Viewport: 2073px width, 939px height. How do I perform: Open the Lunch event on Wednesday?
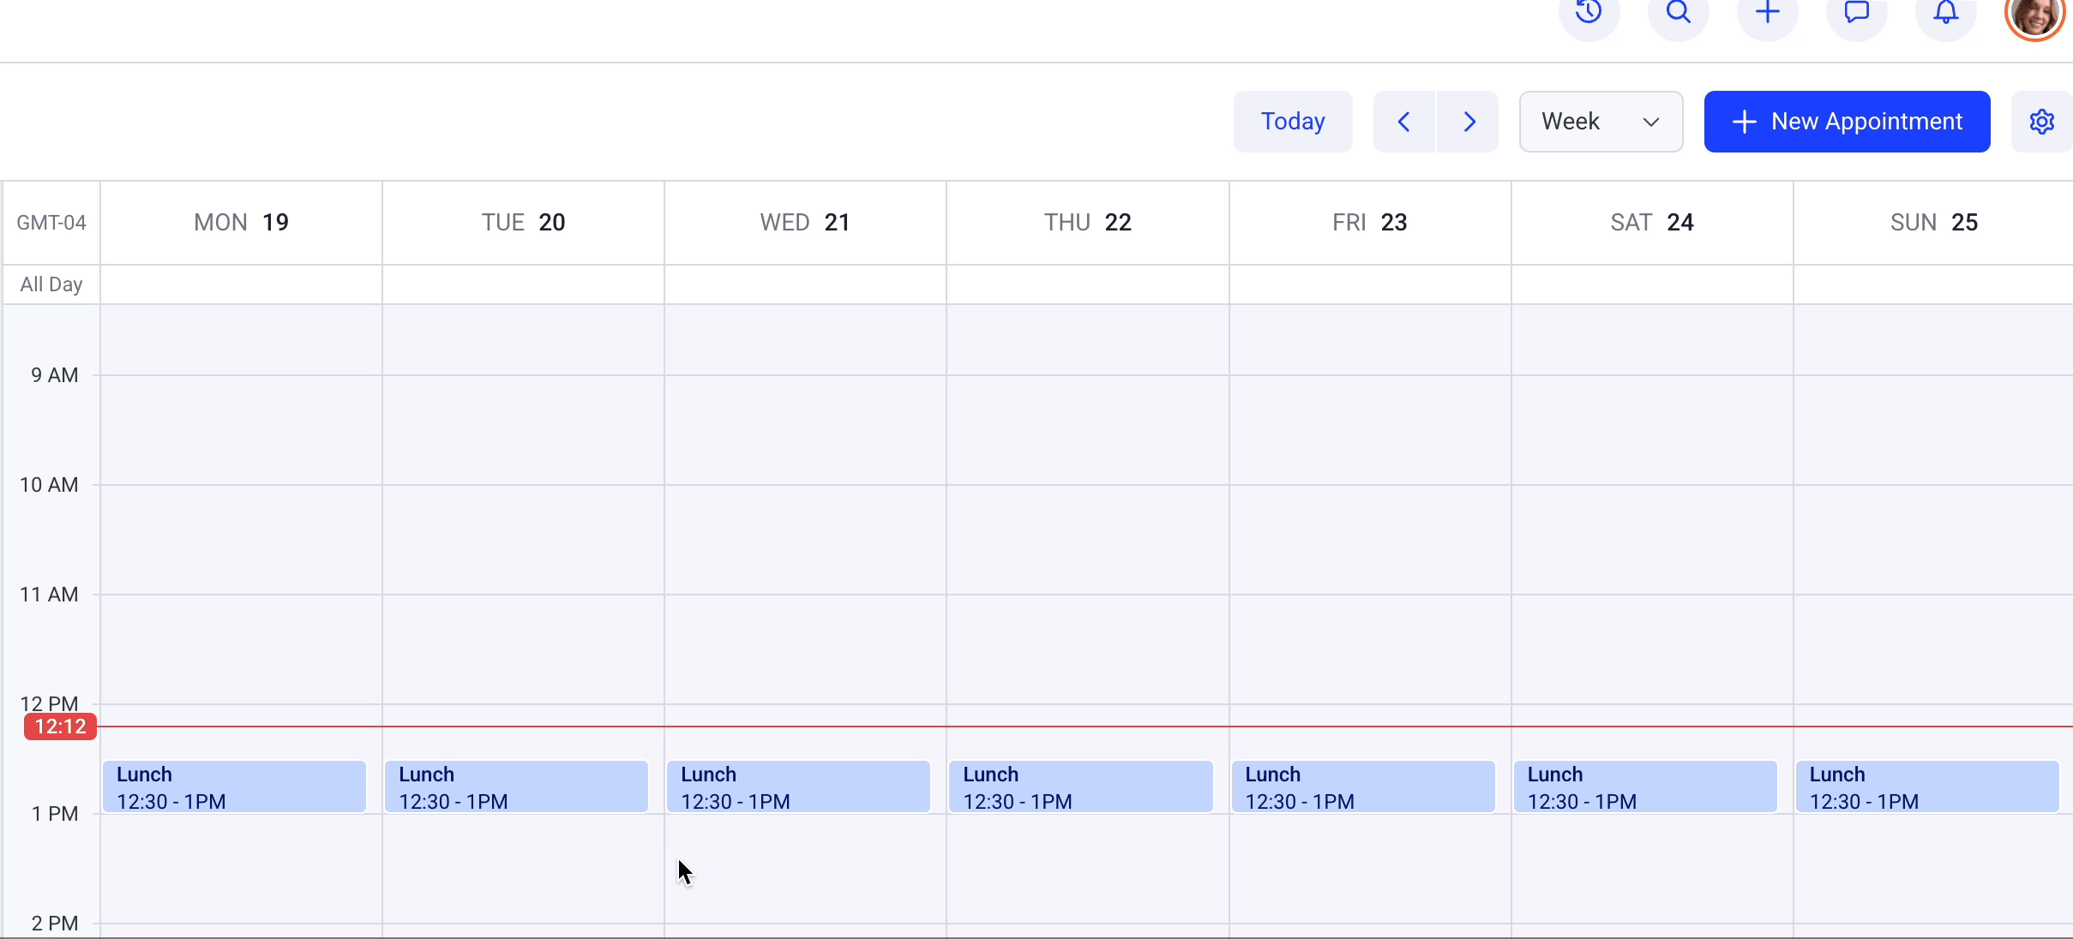click(797, 786)
